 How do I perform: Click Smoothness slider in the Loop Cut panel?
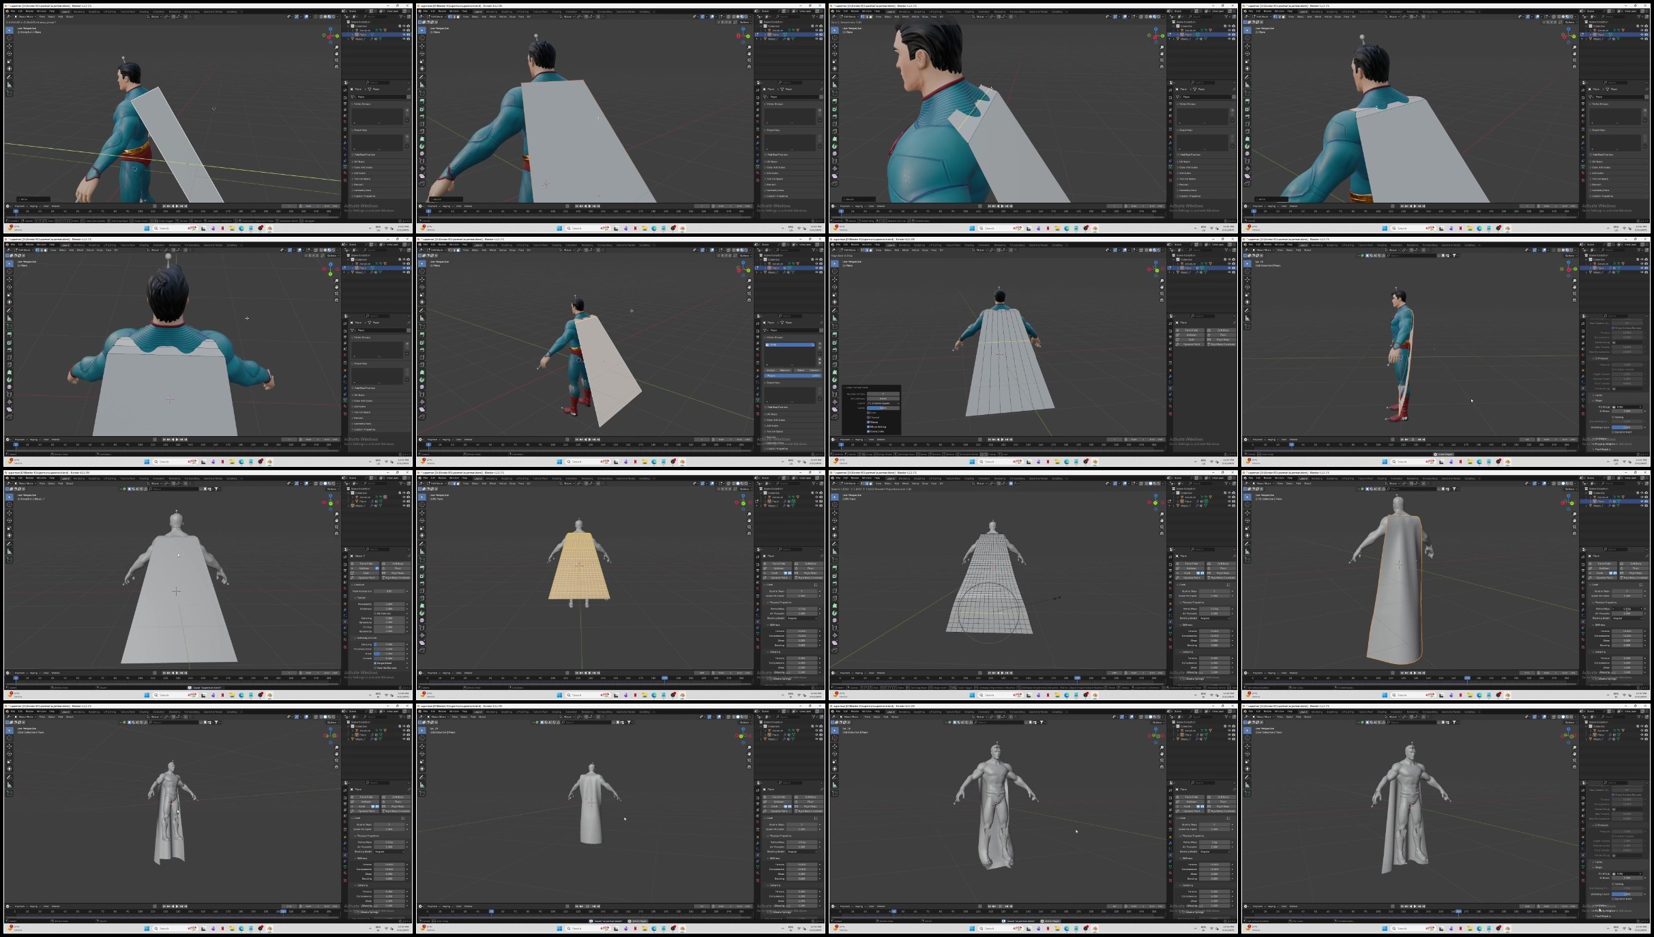pos(883,399)
